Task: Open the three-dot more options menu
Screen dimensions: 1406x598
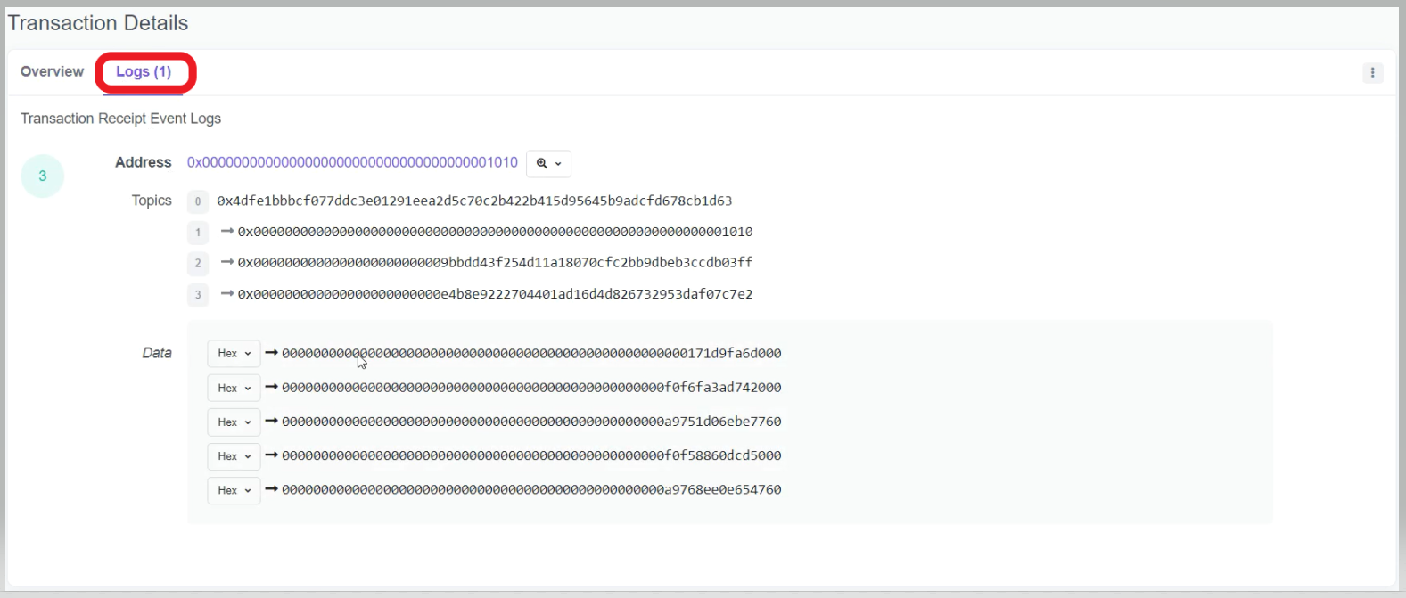Action: [1372, 73]
